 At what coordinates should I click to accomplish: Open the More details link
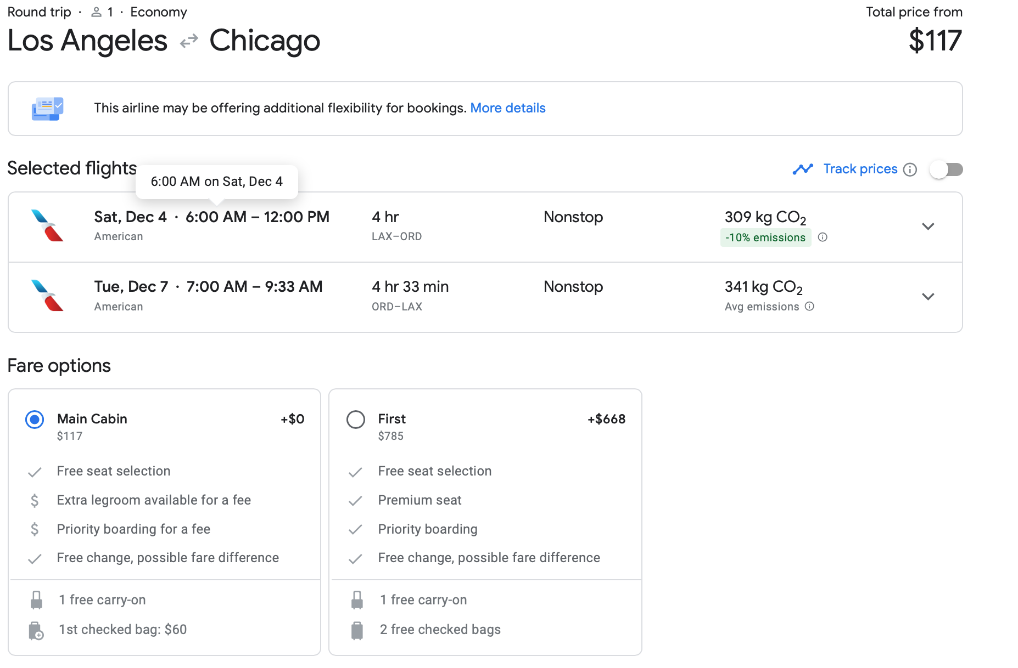pos(507,108)
